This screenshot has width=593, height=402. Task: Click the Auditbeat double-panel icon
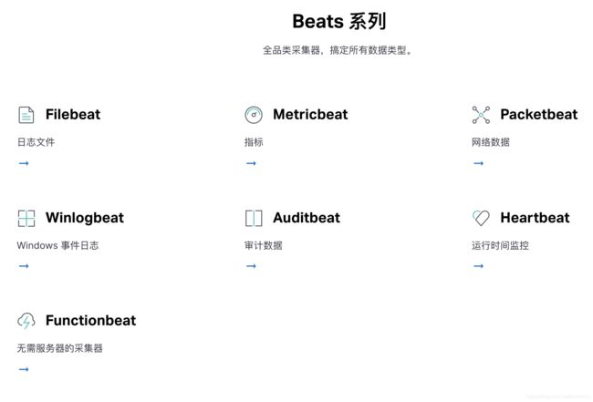tap(254, 218)
